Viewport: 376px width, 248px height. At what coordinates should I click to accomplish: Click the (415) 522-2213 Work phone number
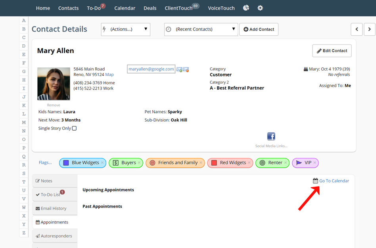pyautogui.click(x=93, y=88)
